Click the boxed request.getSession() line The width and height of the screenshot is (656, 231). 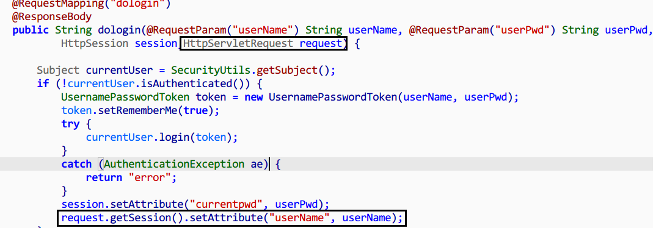[x=231, y=218]
